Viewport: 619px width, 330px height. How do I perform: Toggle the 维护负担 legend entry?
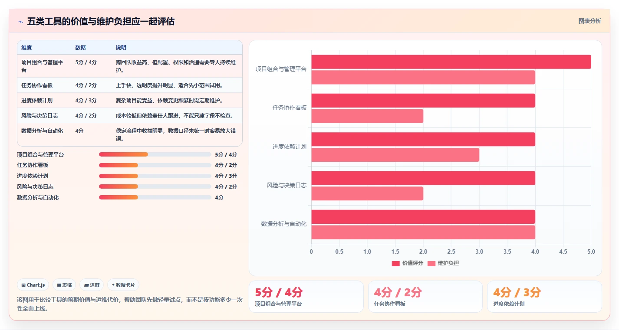tap(443, 263)
